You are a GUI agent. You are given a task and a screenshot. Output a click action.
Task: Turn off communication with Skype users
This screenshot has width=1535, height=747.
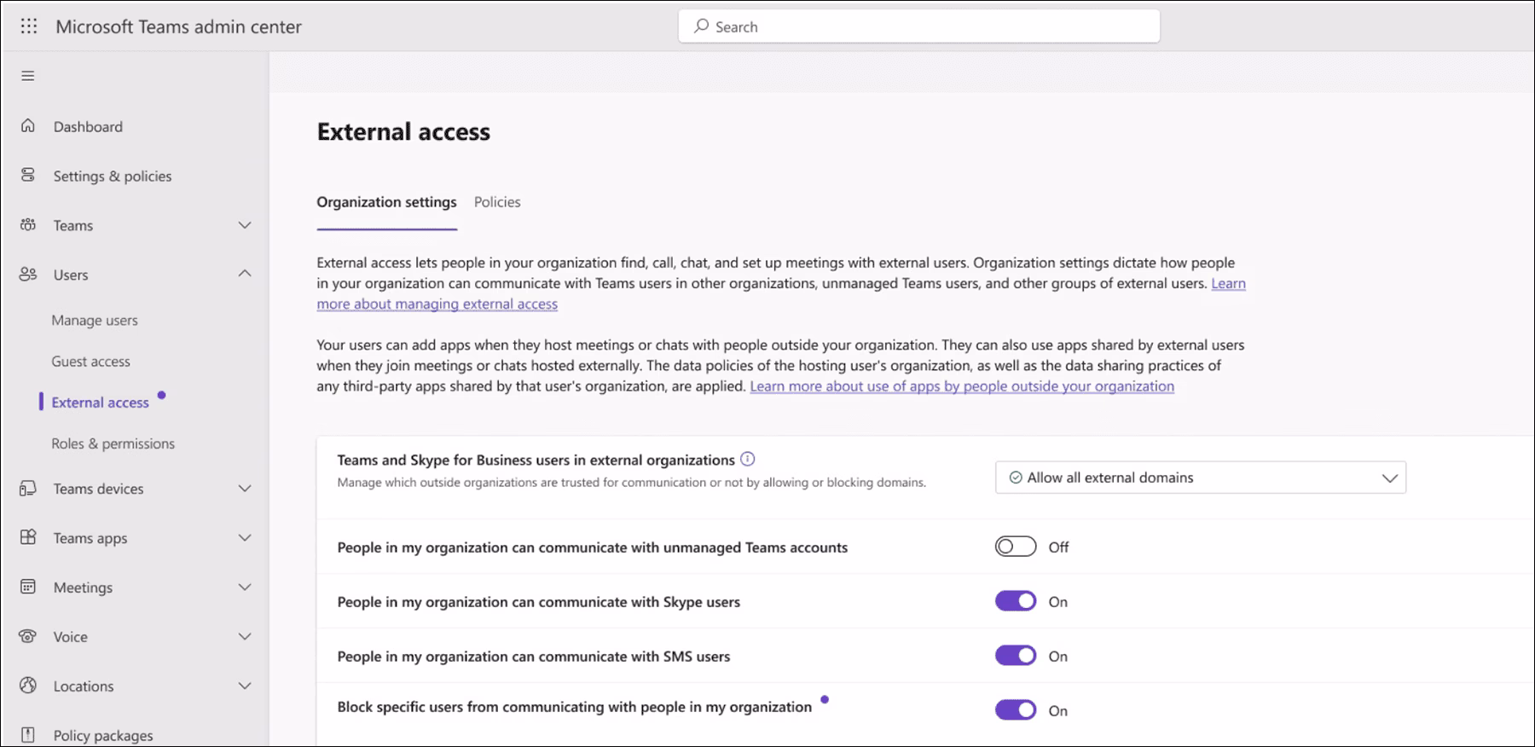1016,601
